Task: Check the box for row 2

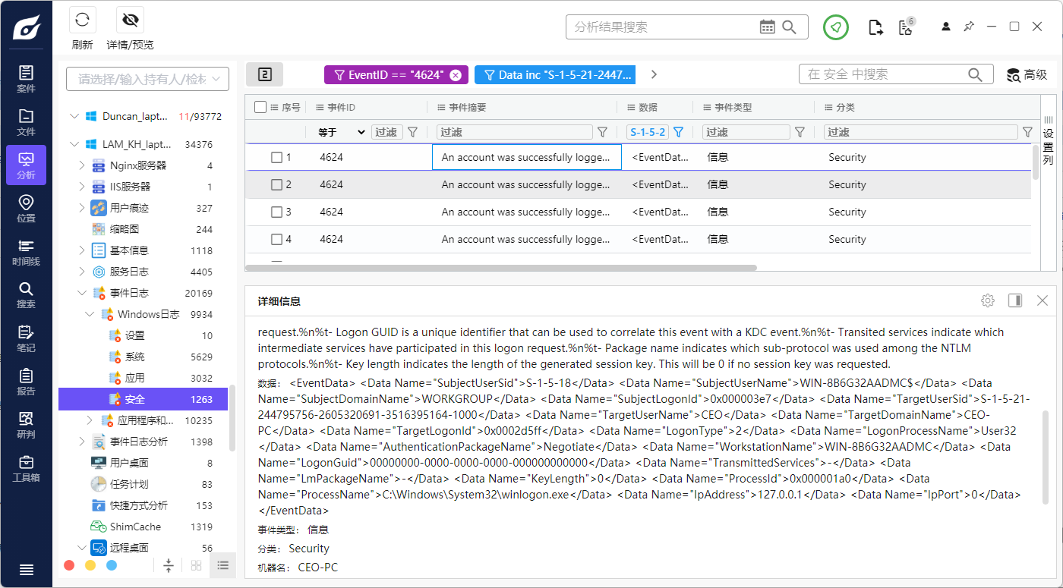Action: tap(277, 184)
